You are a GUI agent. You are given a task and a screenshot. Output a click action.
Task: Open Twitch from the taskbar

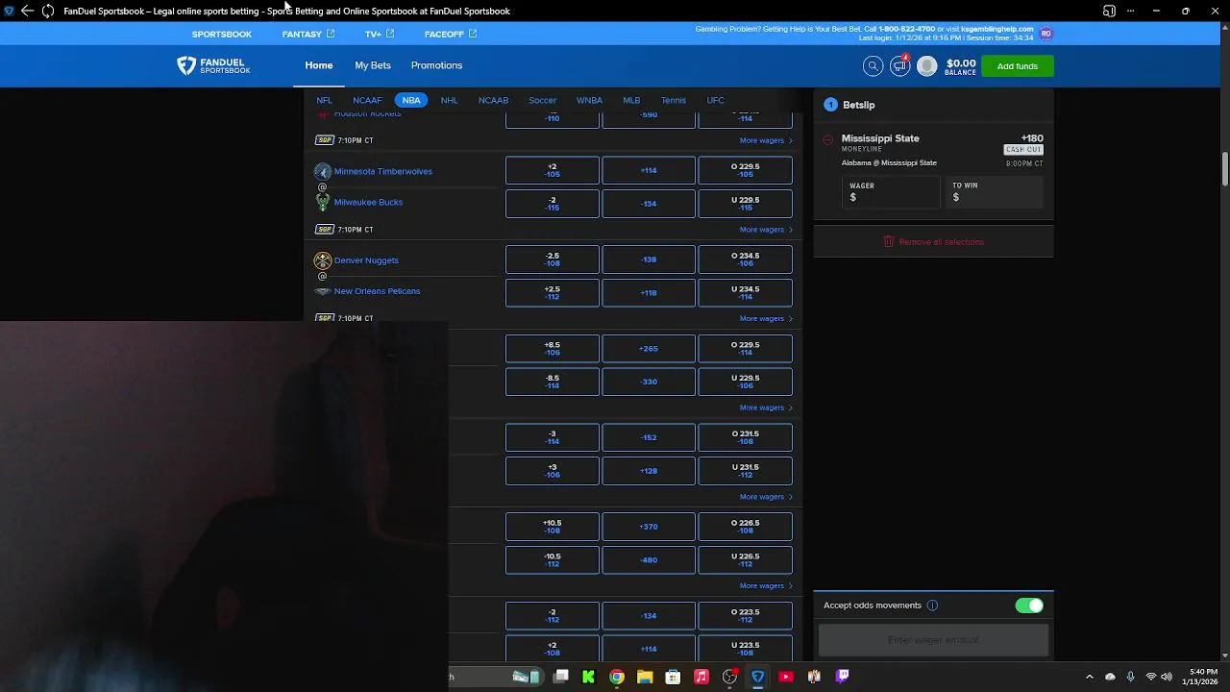[843, 677]
